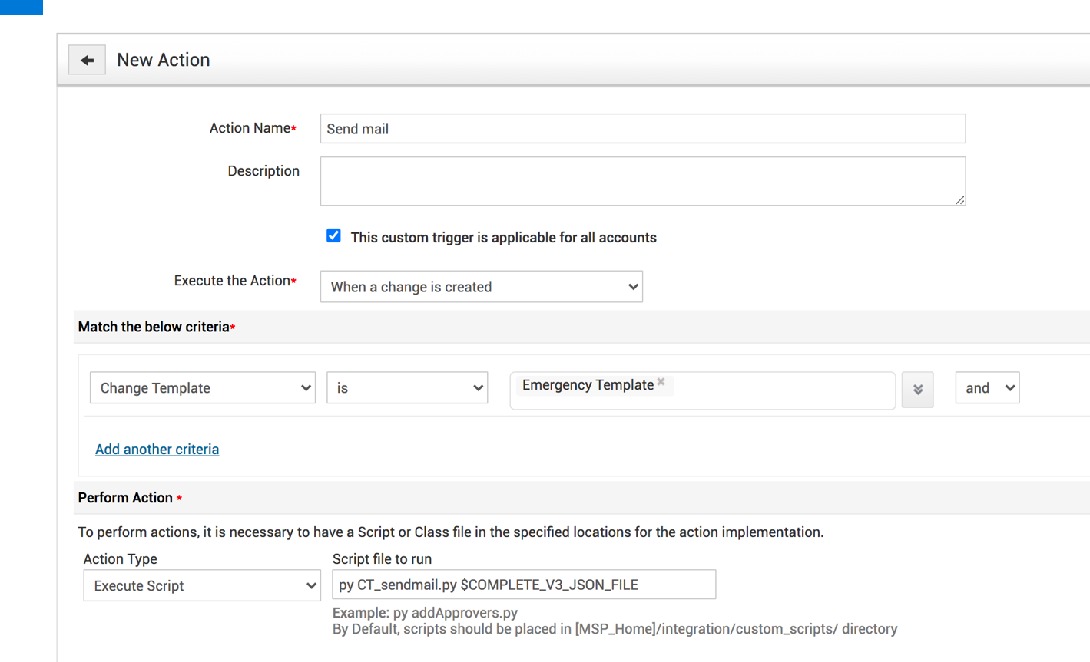Open the "is" condition operator dropdown

pyautogui.click(x=407, y=388)
